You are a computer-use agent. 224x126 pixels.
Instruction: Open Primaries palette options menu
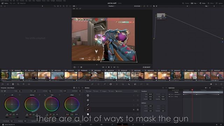coord(82,88)
